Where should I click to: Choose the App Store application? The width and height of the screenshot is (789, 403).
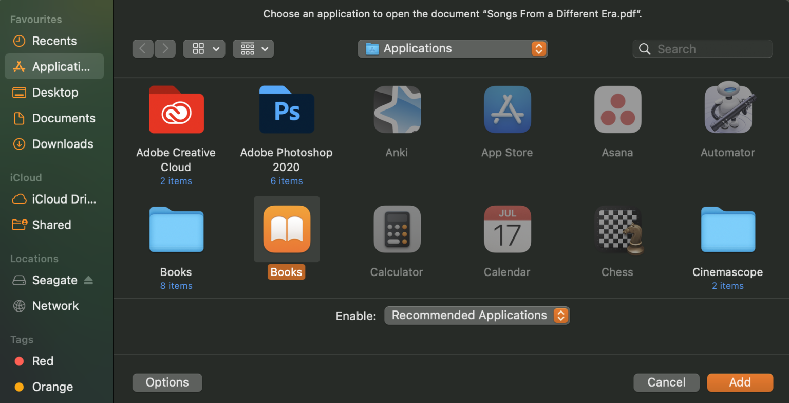point(507,109)
